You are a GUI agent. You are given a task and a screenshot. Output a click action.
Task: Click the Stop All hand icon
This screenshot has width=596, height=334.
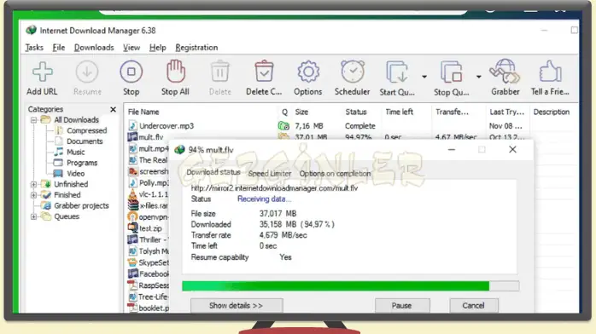tap(175, 72)
